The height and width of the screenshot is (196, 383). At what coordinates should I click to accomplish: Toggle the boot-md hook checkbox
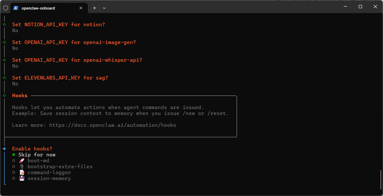point(13,161)
